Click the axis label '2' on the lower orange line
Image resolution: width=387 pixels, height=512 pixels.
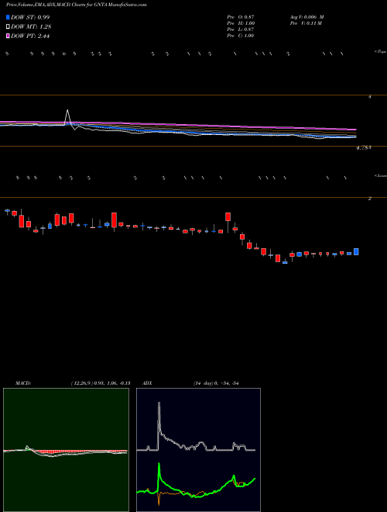point(369,198)
